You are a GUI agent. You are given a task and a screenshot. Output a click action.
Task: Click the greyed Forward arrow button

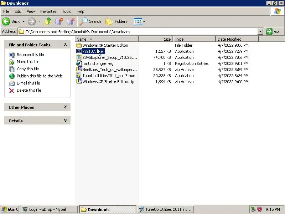point(32,21)
